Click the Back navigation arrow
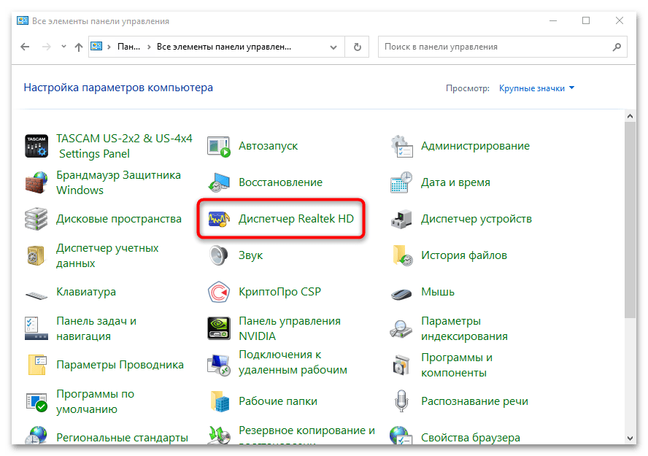The height and width of the screenshot is (456, 648). coord(25,47)
